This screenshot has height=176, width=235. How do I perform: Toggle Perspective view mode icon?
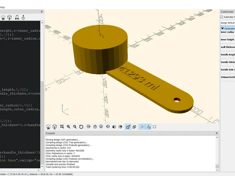pyautogui.click(x=128, y=127)
